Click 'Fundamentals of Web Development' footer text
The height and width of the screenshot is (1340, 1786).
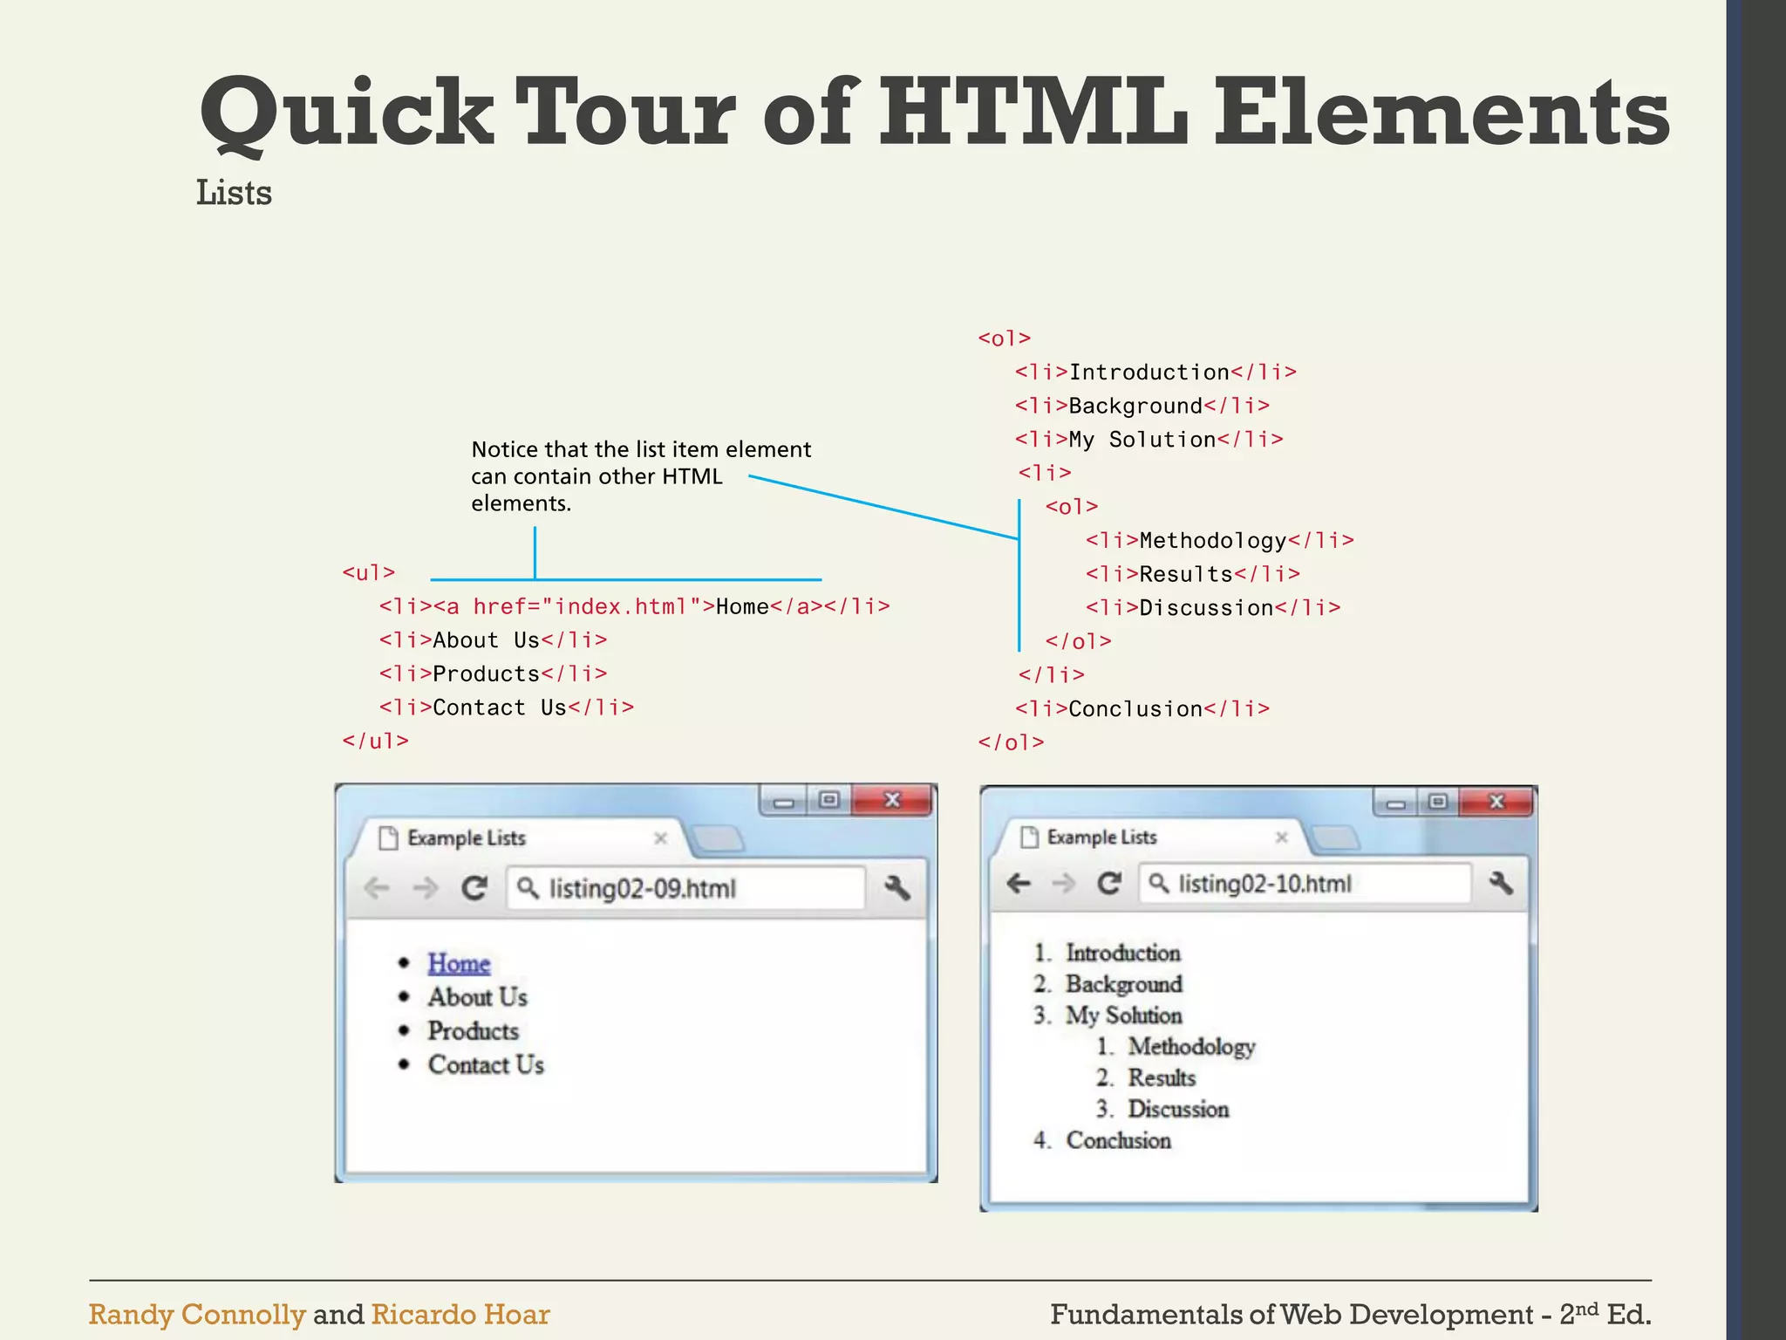1292,1315
